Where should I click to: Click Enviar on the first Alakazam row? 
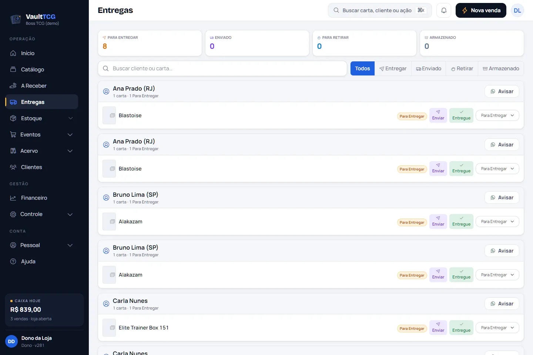(438, 222)
